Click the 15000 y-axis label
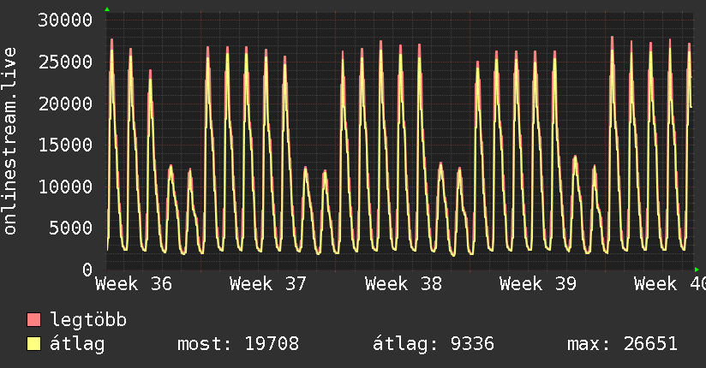Image resolution: width=706 pixels, height=368 pixels. point(65,145)
